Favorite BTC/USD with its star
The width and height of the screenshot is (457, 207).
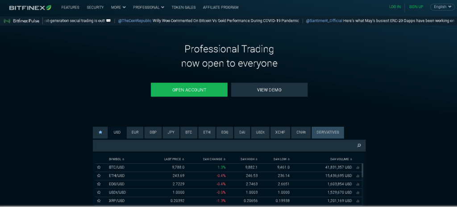point(99,167)
